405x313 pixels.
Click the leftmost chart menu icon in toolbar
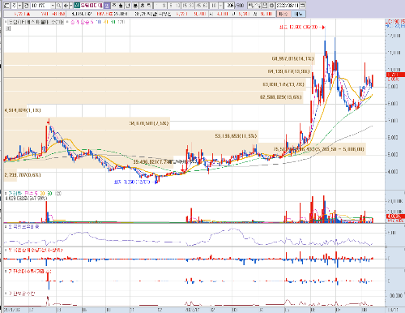coord(6,6)
